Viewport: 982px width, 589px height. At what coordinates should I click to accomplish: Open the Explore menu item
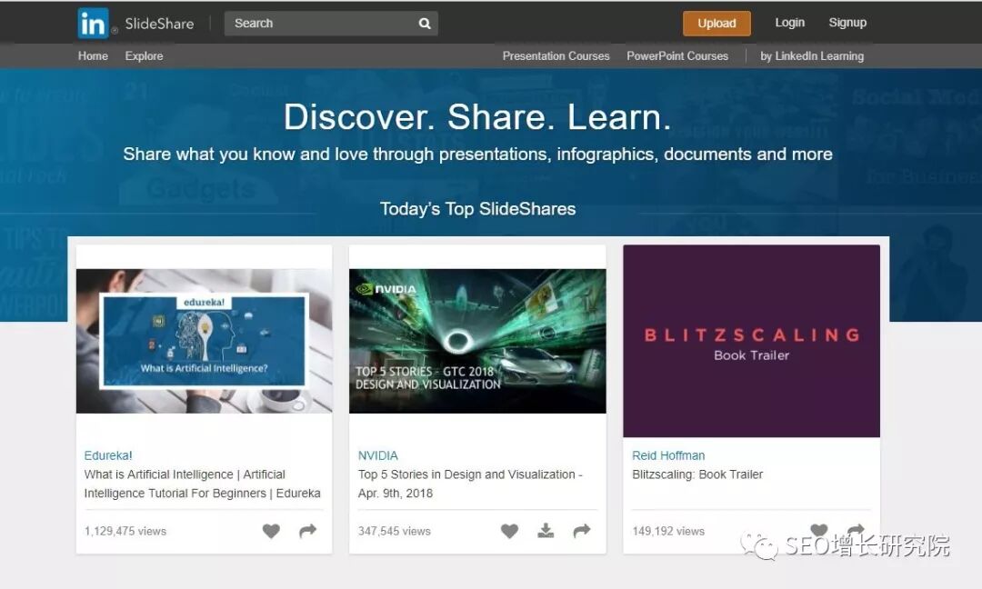coord(144,55)
